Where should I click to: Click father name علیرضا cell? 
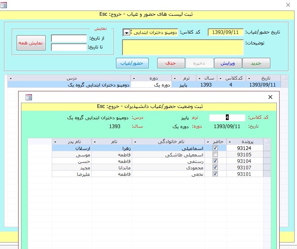coord(72,174)
